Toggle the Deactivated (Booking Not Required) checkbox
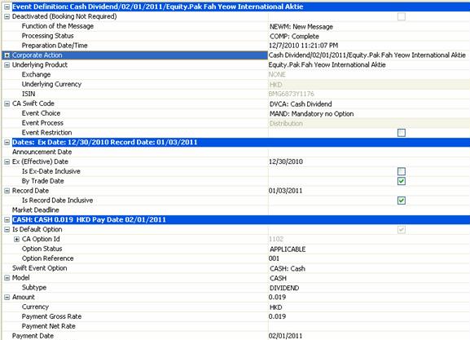Viewport: 470px width, 340px height. [x=402, y=16]
